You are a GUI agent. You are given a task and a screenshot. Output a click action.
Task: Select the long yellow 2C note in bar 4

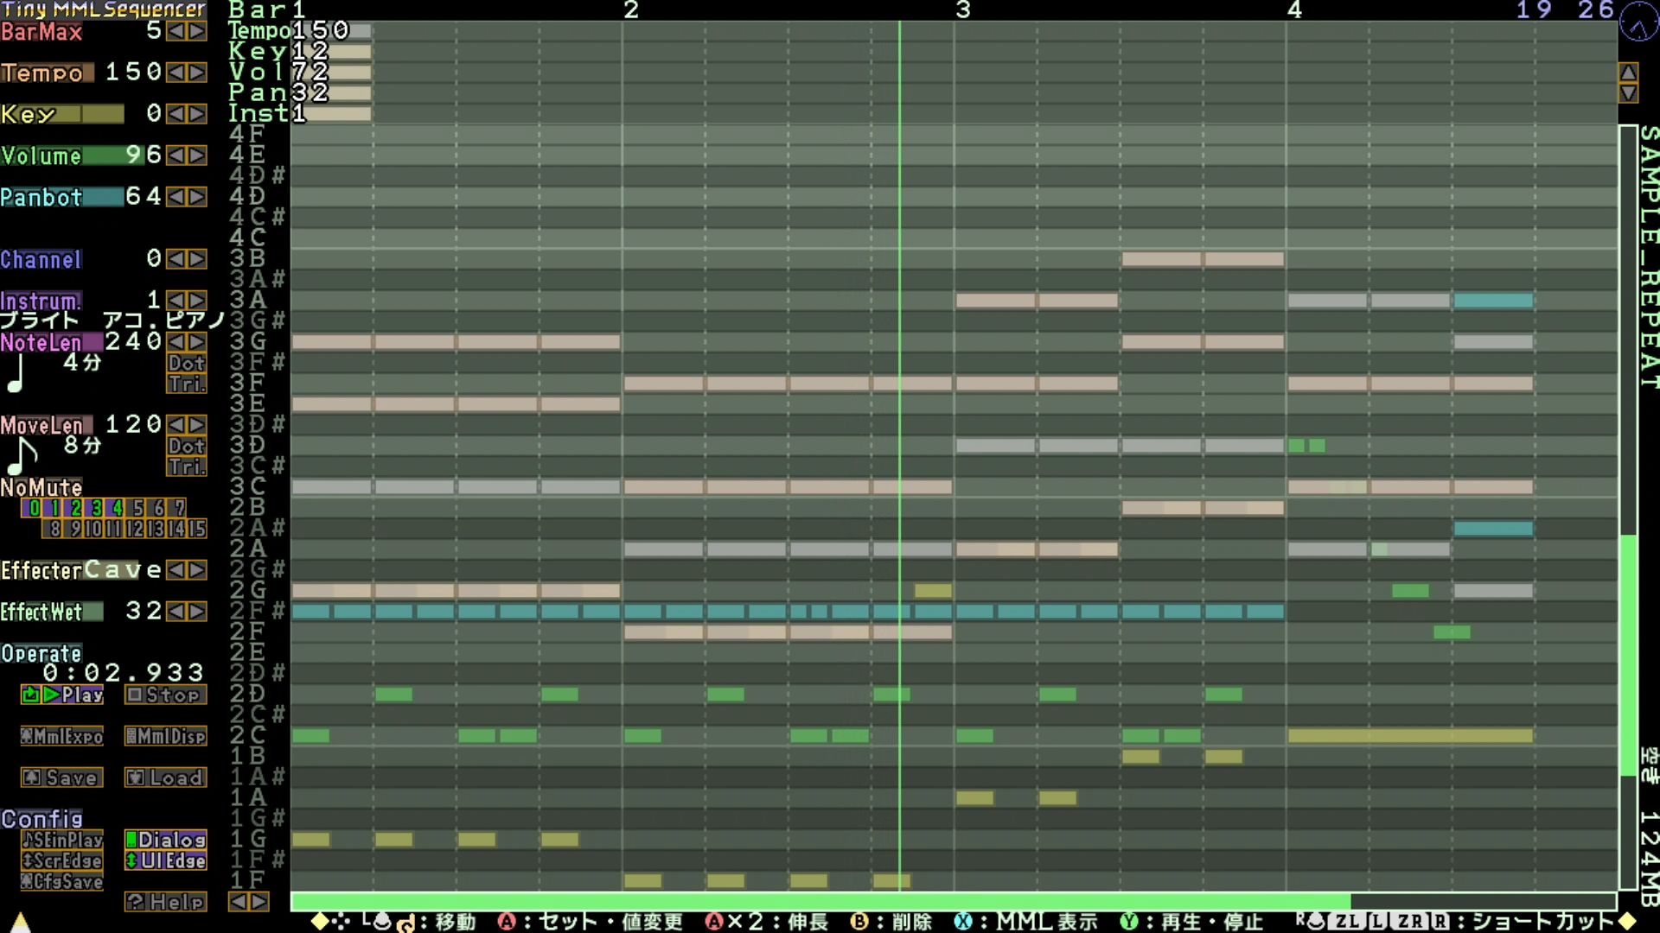tap(1410, 736)
